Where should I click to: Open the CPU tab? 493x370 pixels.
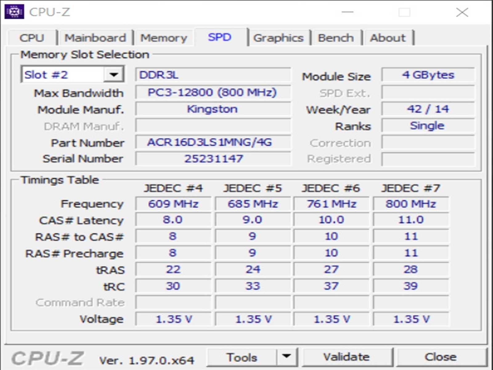32,38
